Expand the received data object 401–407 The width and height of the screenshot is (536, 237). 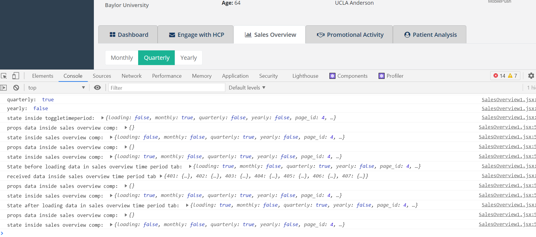coord(161,176)
